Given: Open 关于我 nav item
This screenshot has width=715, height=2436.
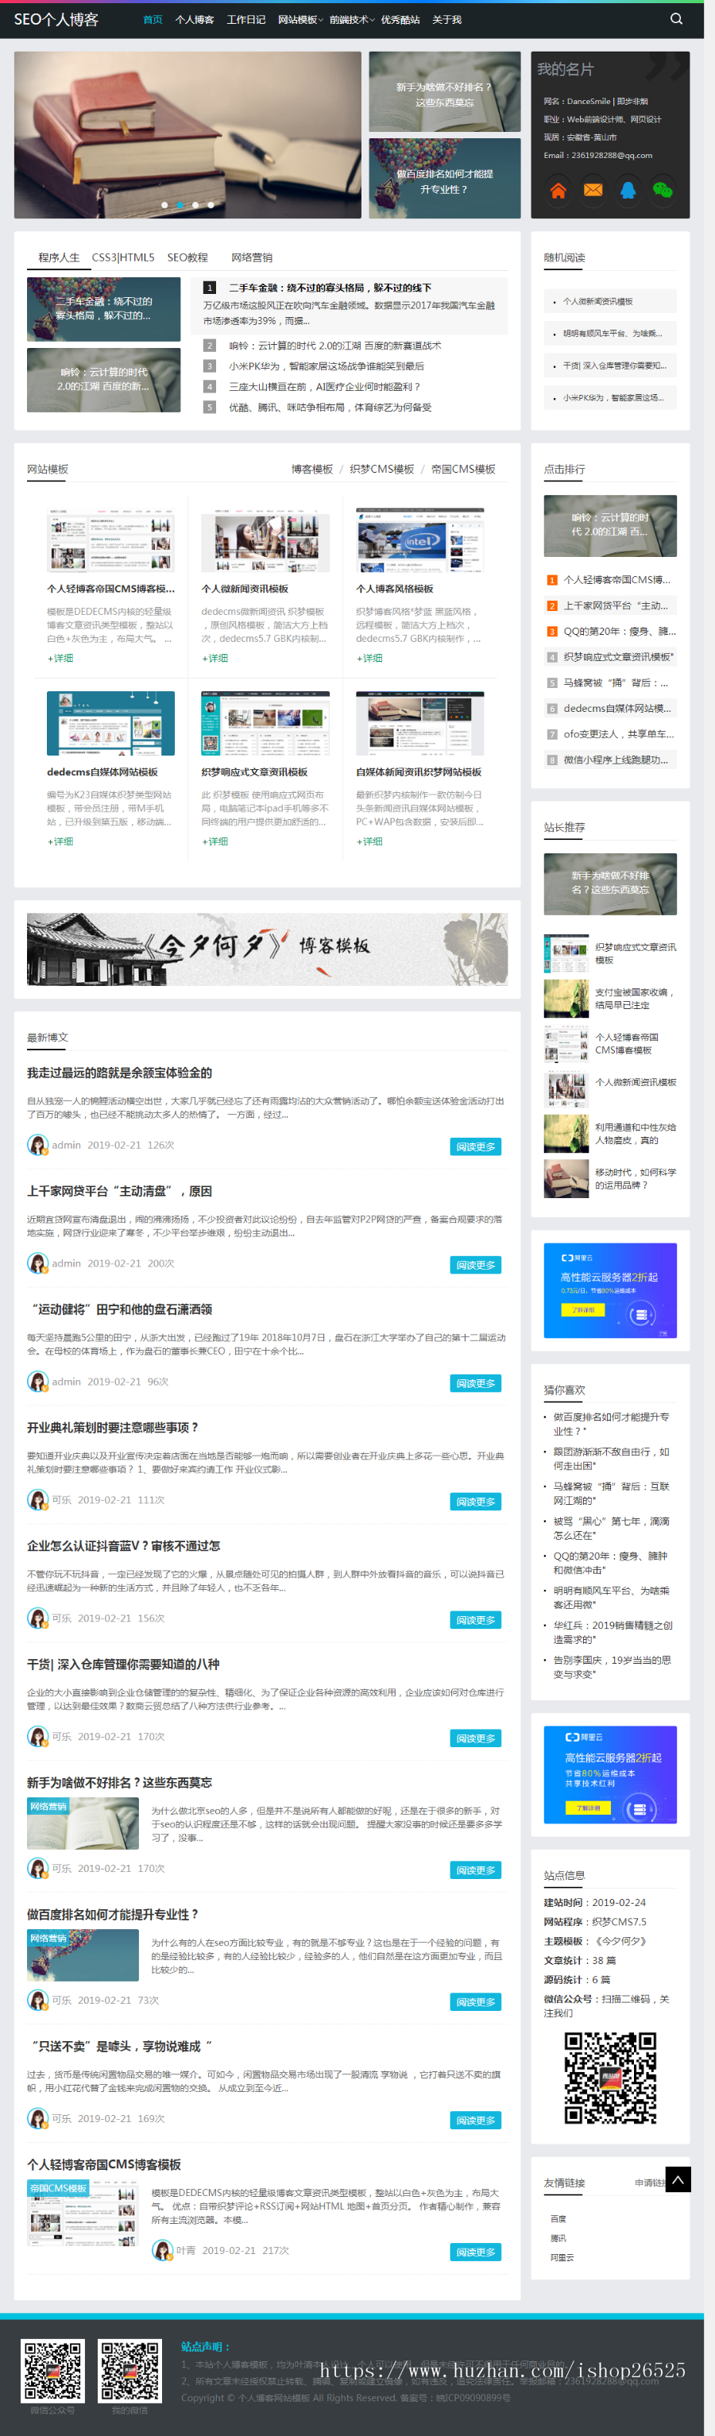Looking at the screenshot, I should pos(446,20).
